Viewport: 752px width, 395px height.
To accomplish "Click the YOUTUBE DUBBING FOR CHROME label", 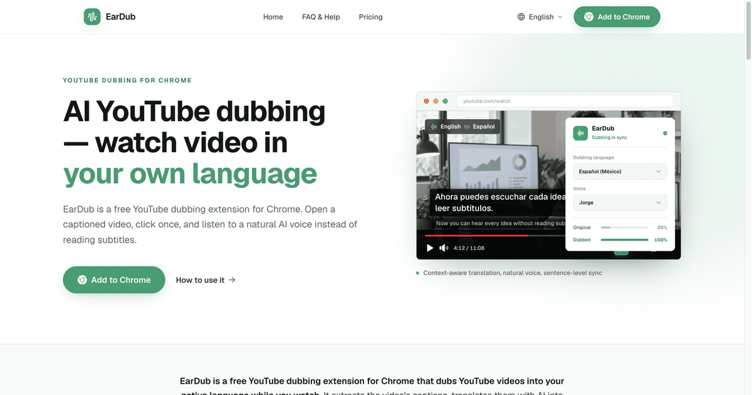I will [x=128, y=80].
